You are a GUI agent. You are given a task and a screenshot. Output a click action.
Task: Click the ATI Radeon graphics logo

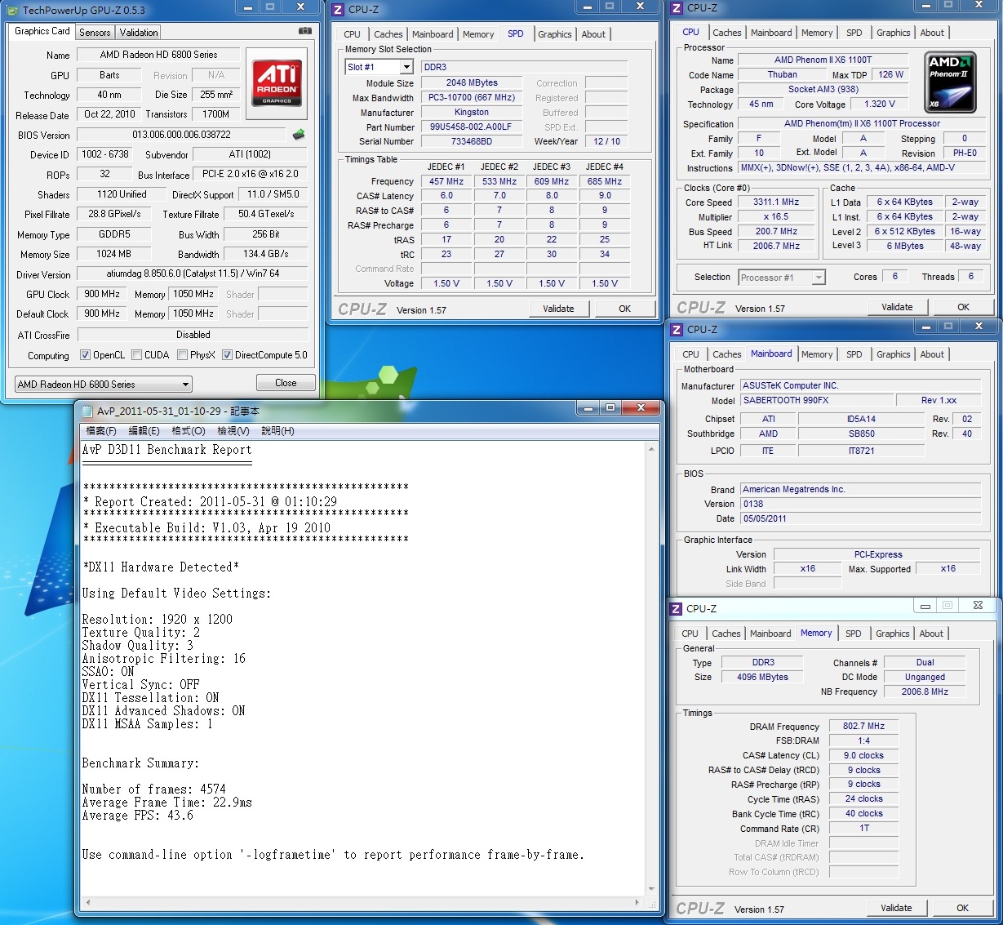tap(277, 83)
